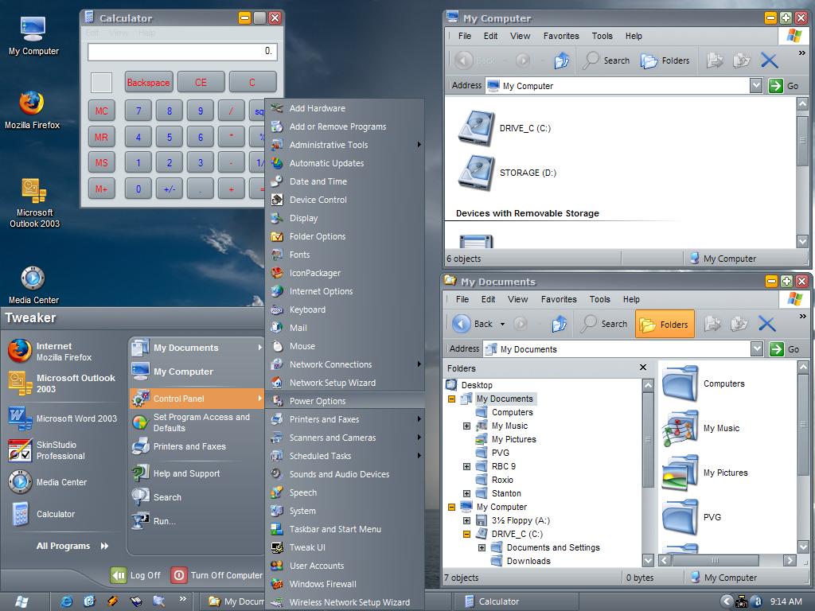
Task: Click the Up folder icon in My Computer toolbar
Action: click(562, 60)
